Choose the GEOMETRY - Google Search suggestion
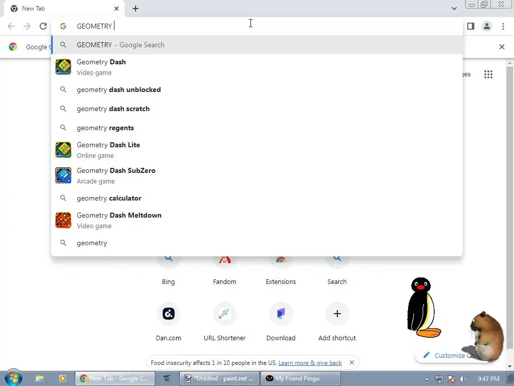The width and height of the screenshot is (514, 386). 257,45
